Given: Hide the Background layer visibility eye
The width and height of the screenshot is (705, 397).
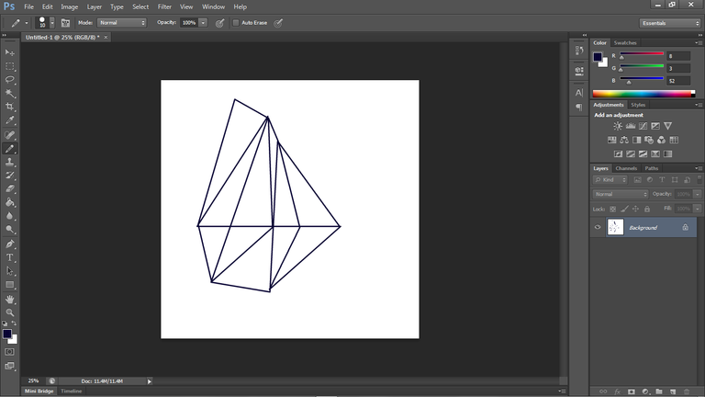Looking at the screenshot, I should [x=598, y=227].
